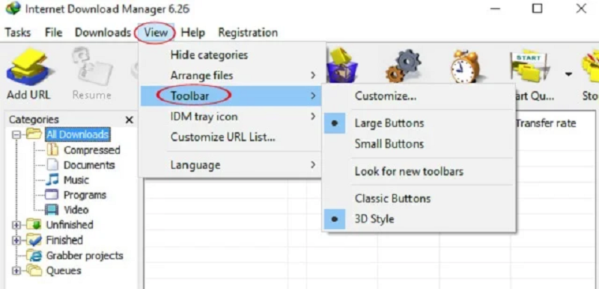Screen dimensions: 599x289
Task: Open the View menu
Action: click(156, 32)
